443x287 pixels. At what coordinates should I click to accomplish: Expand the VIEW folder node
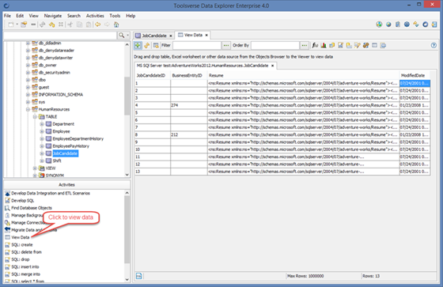(x=35, y=168)
